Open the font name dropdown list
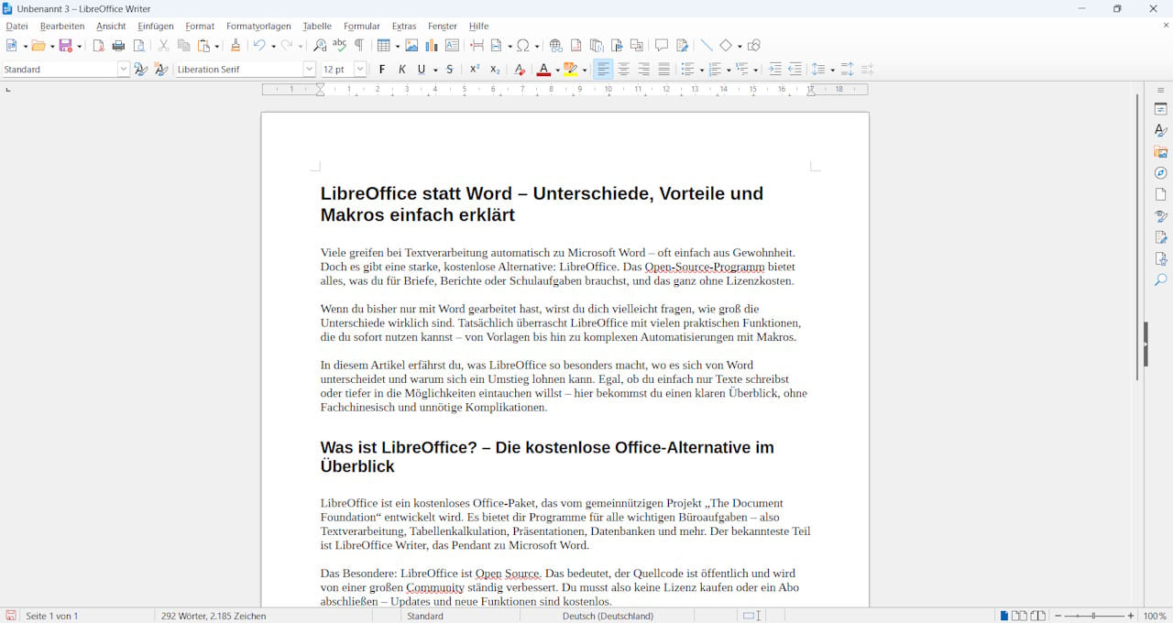This screenshot has height=623, width=1173. [x=310, y=70]
